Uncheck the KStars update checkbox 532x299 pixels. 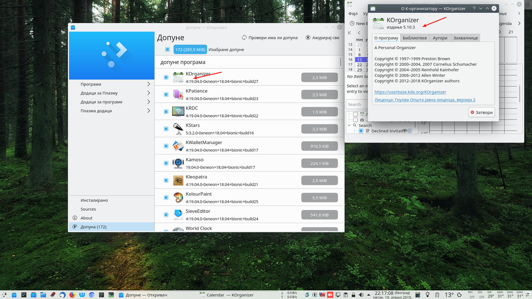[166, 129]
